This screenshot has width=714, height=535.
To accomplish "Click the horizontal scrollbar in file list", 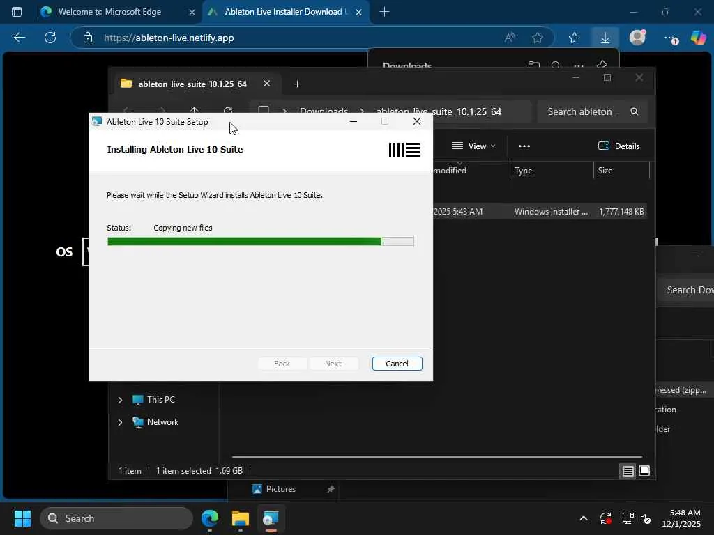I will pos(437,456).
